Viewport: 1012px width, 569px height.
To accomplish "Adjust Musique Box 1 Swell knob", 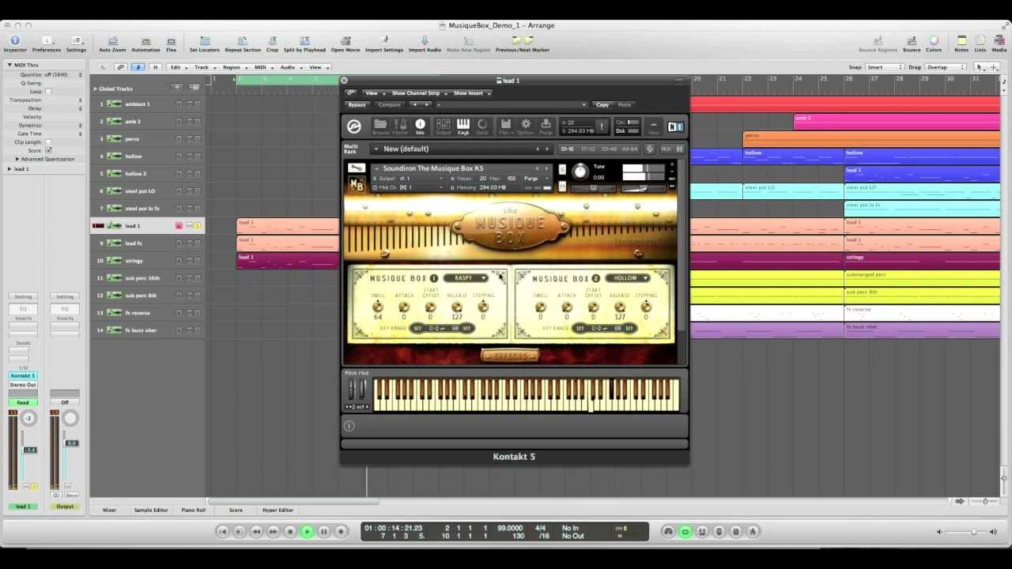I will (378, 307).
